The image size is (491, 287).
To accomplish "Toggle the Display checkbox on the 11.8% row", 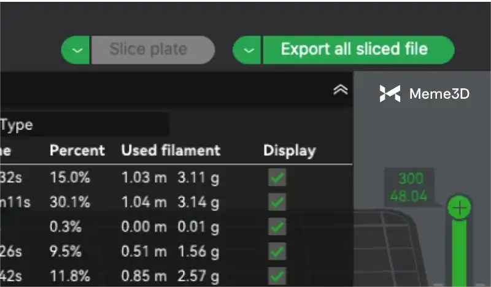I will (x=277, y=275).
